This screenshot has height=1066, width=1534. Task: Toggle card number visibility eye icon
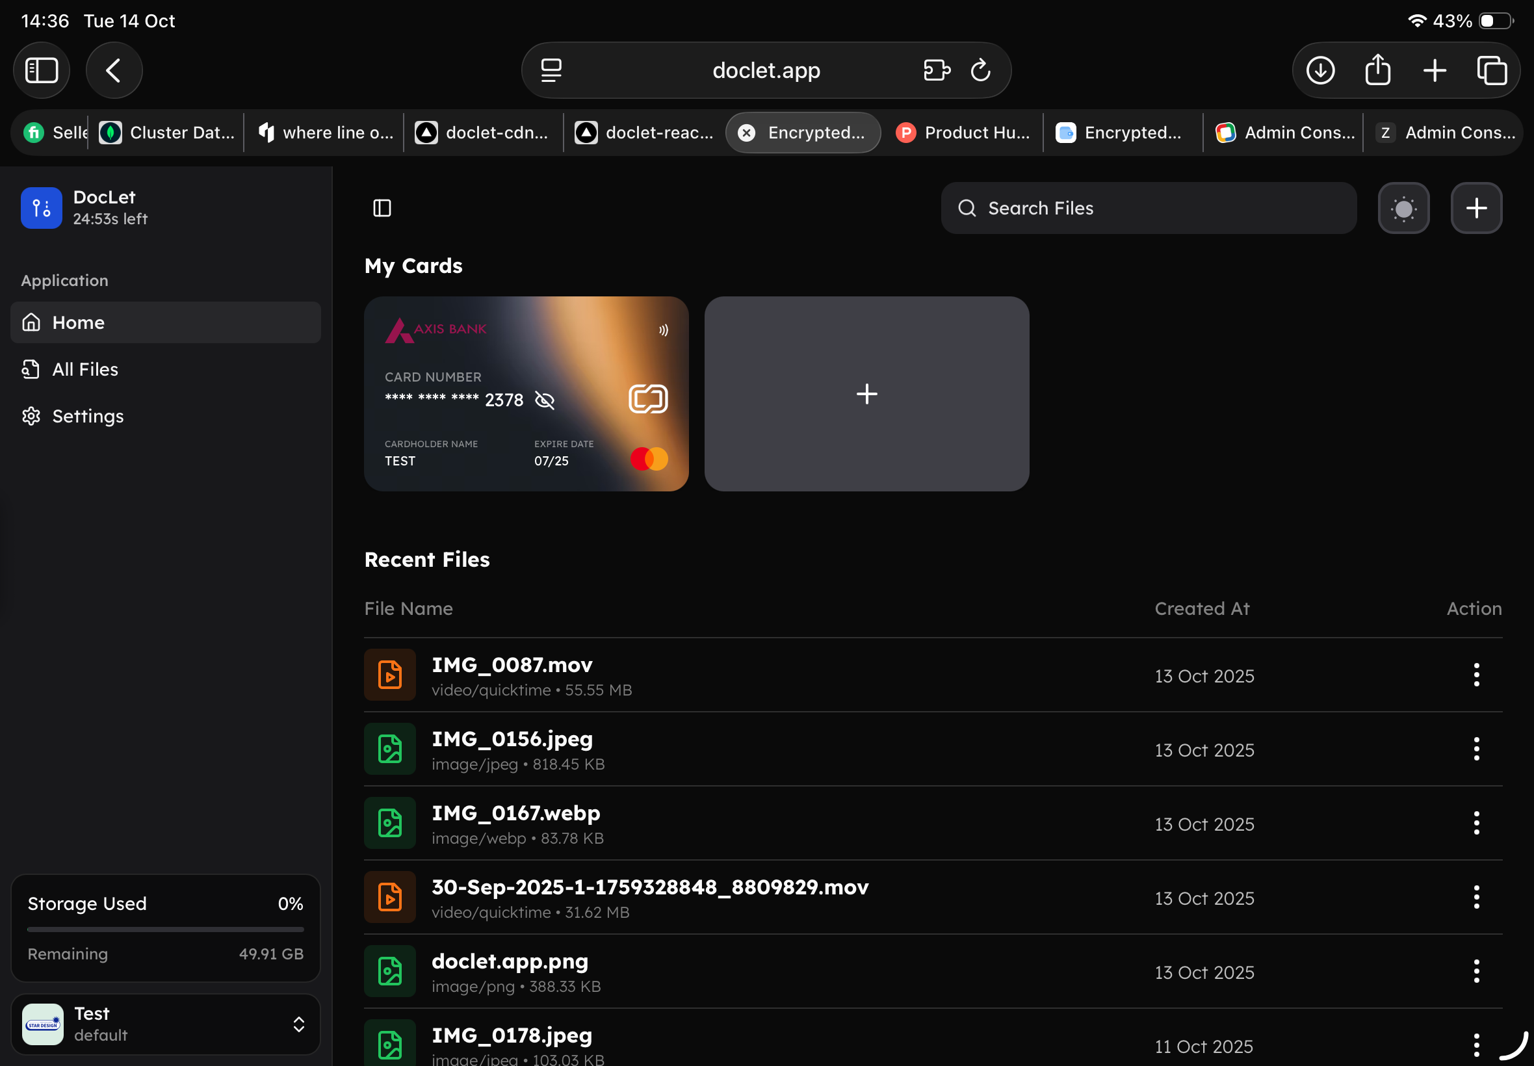click(x=545, y=400)
